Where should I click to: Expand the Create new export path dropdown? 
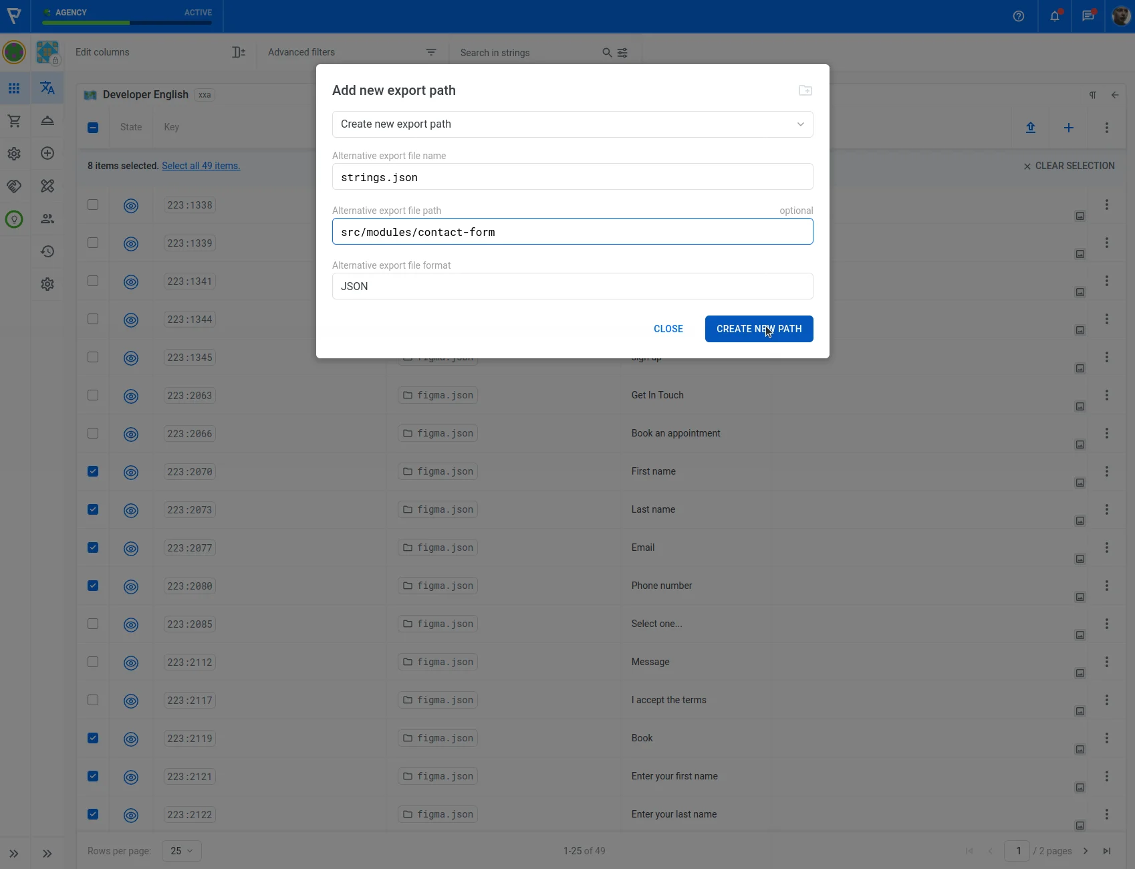pos(572,124)
